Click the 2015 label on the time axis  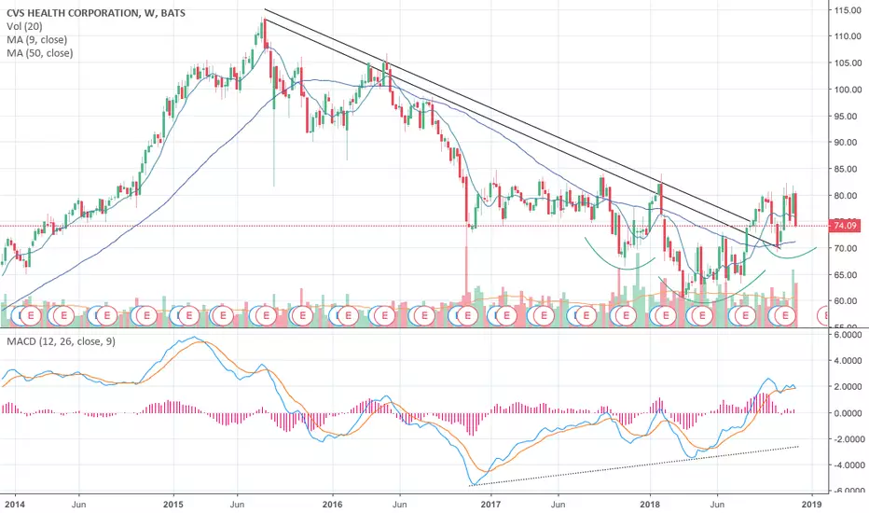click(x=173, y=504)
